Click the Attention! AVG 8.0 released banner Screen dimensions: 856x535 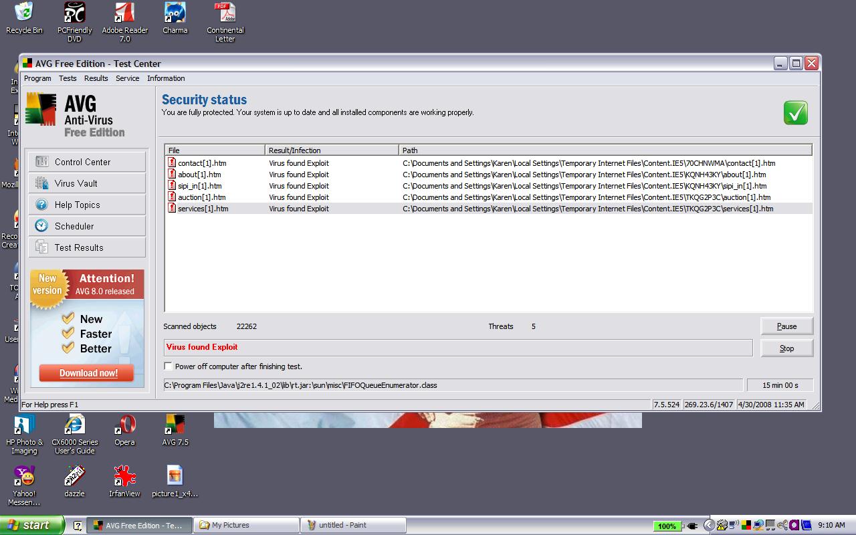point(87,284)
